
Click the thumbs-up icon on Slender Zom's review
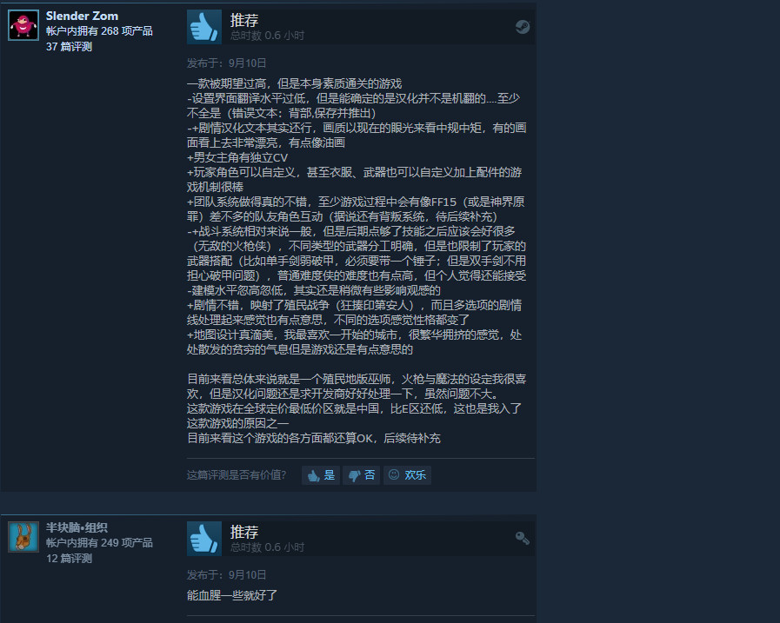pos(204,27)
